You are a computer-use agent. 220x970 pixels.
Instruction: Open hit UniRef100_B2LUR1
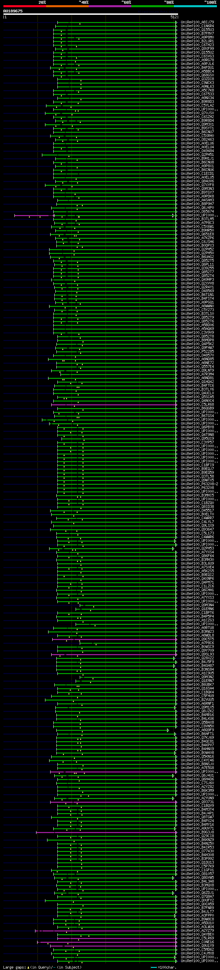point(197,41)
